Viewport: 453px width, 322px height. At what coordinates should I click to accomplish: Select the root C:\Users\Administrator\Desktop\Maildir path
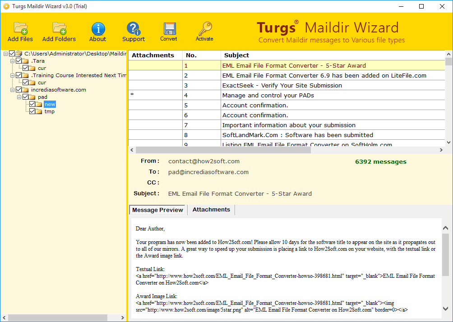pos(75,54)
